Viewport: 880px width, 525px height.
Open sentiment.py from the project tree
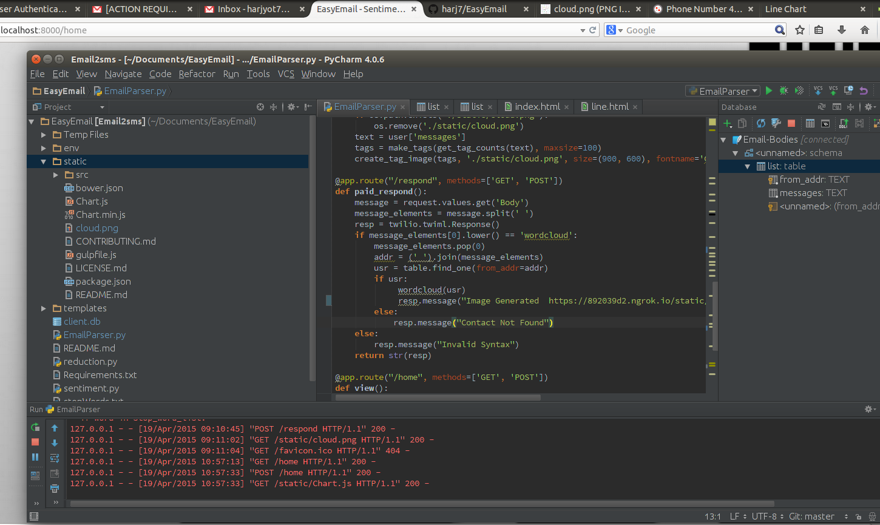91,388
